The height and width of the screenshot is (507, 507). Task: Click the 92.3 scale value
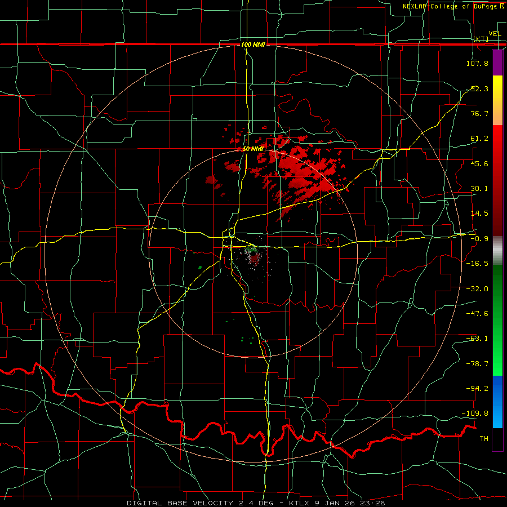coord(479,88)
